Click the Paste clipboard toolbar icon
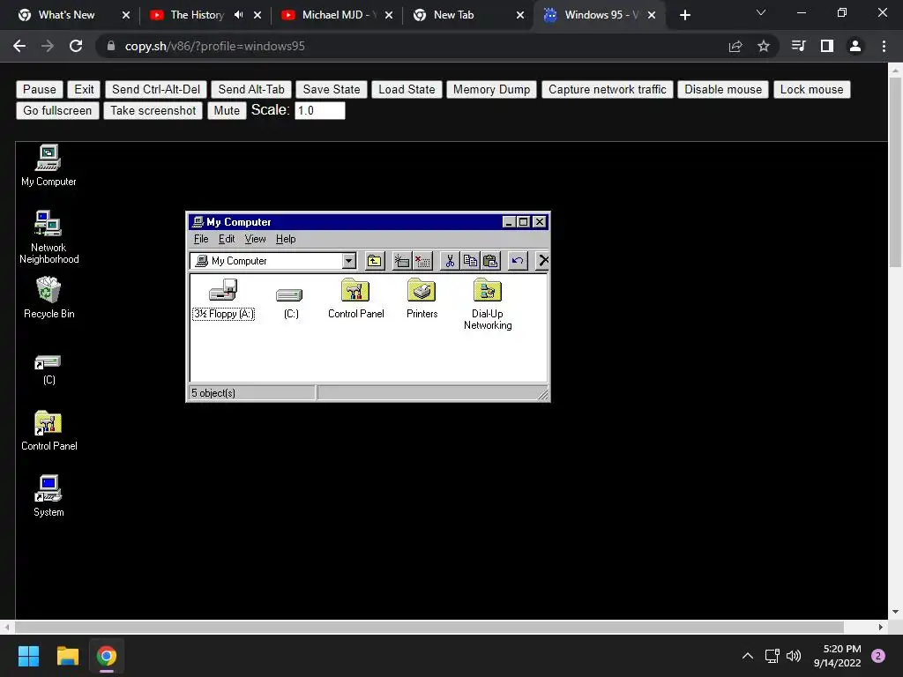The height and width of the screenshot is (677, 903). tap(490, 261)
